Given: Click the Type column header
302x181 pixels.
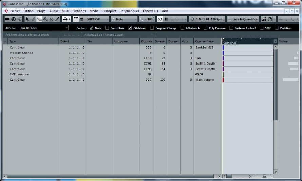Looking at the screenshot, I should [x=33, y=41].
